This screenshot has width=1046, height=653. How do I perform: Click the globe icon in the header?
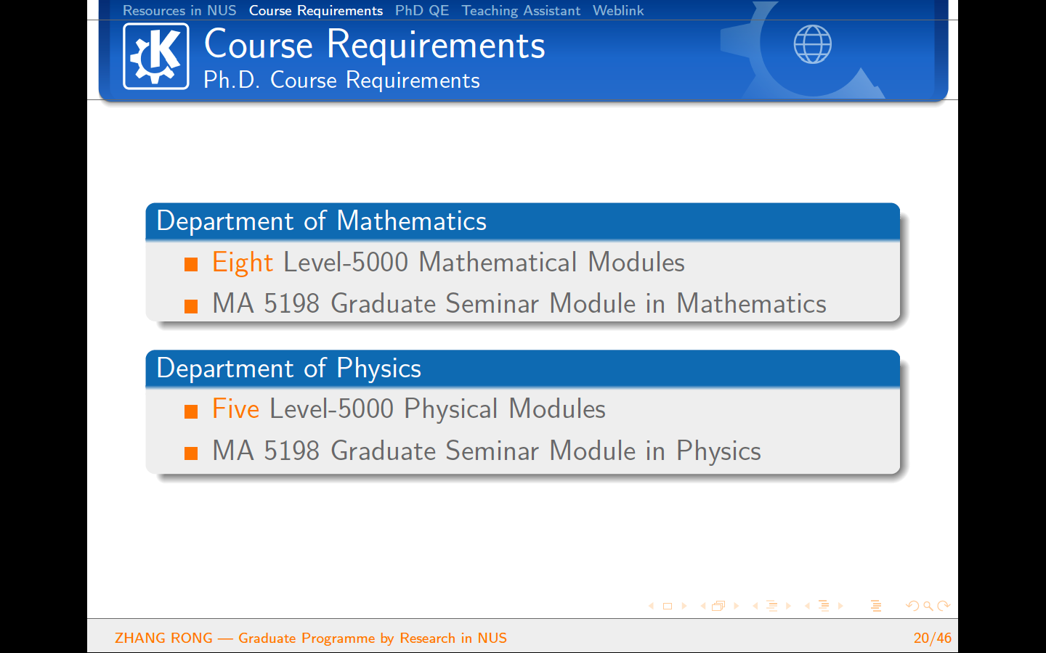[x=812, y=45]
